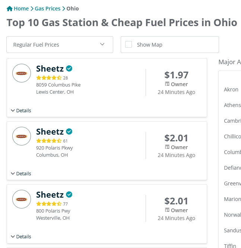Click the Sheetz logo for Westerville station
This screenshot has width=241, height=248.
(x=22, y=199)
